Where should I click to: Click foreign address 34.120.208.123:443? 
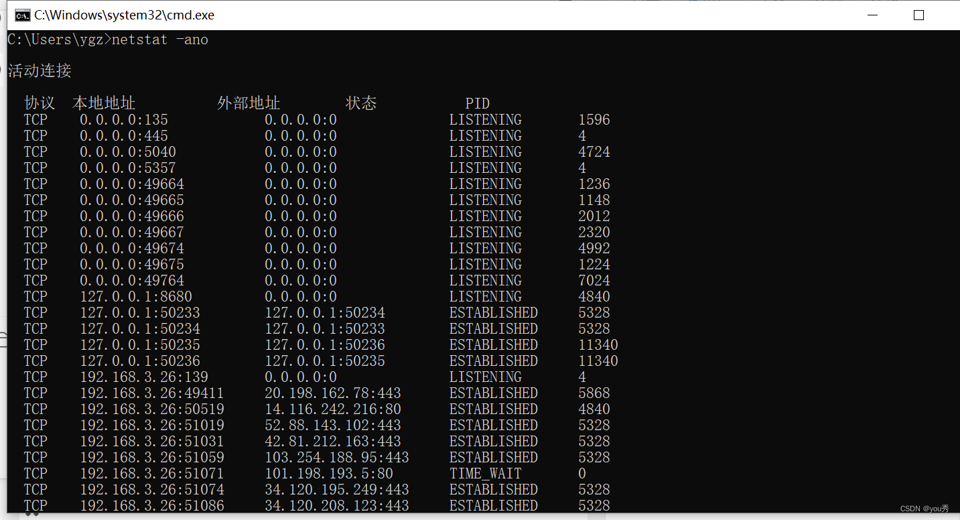[337, 506]
